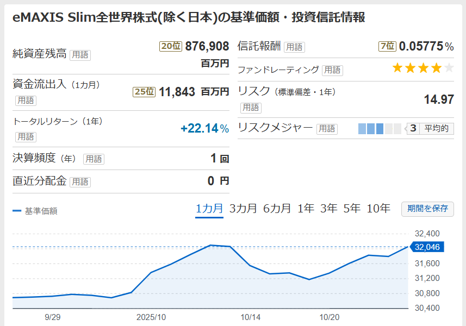Click the 7位 ranking badge for 信託報酬
This screenshot has height=326, width=466.
(x=387, y=47)
